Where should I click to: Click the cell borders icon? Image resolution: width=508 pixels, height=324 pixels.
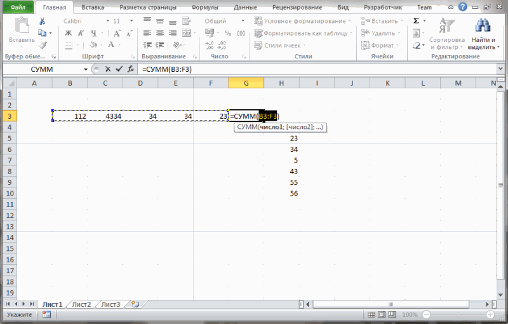tap(69, 45)
